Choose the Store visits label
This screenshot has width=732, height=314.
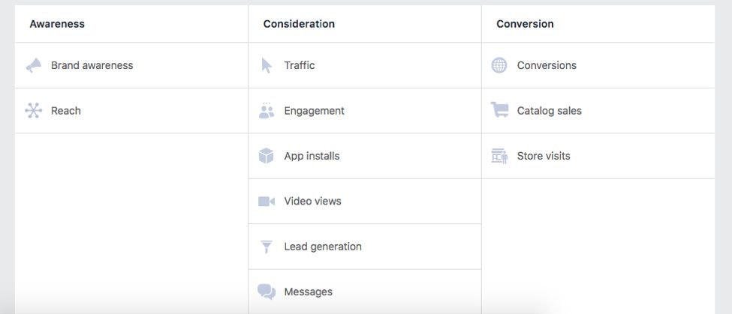pyautogui.click(x=544, y=156)
